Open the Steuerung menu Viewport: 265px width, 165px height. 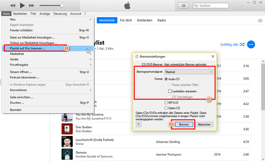pyautogui.click(x=60, y=14)
